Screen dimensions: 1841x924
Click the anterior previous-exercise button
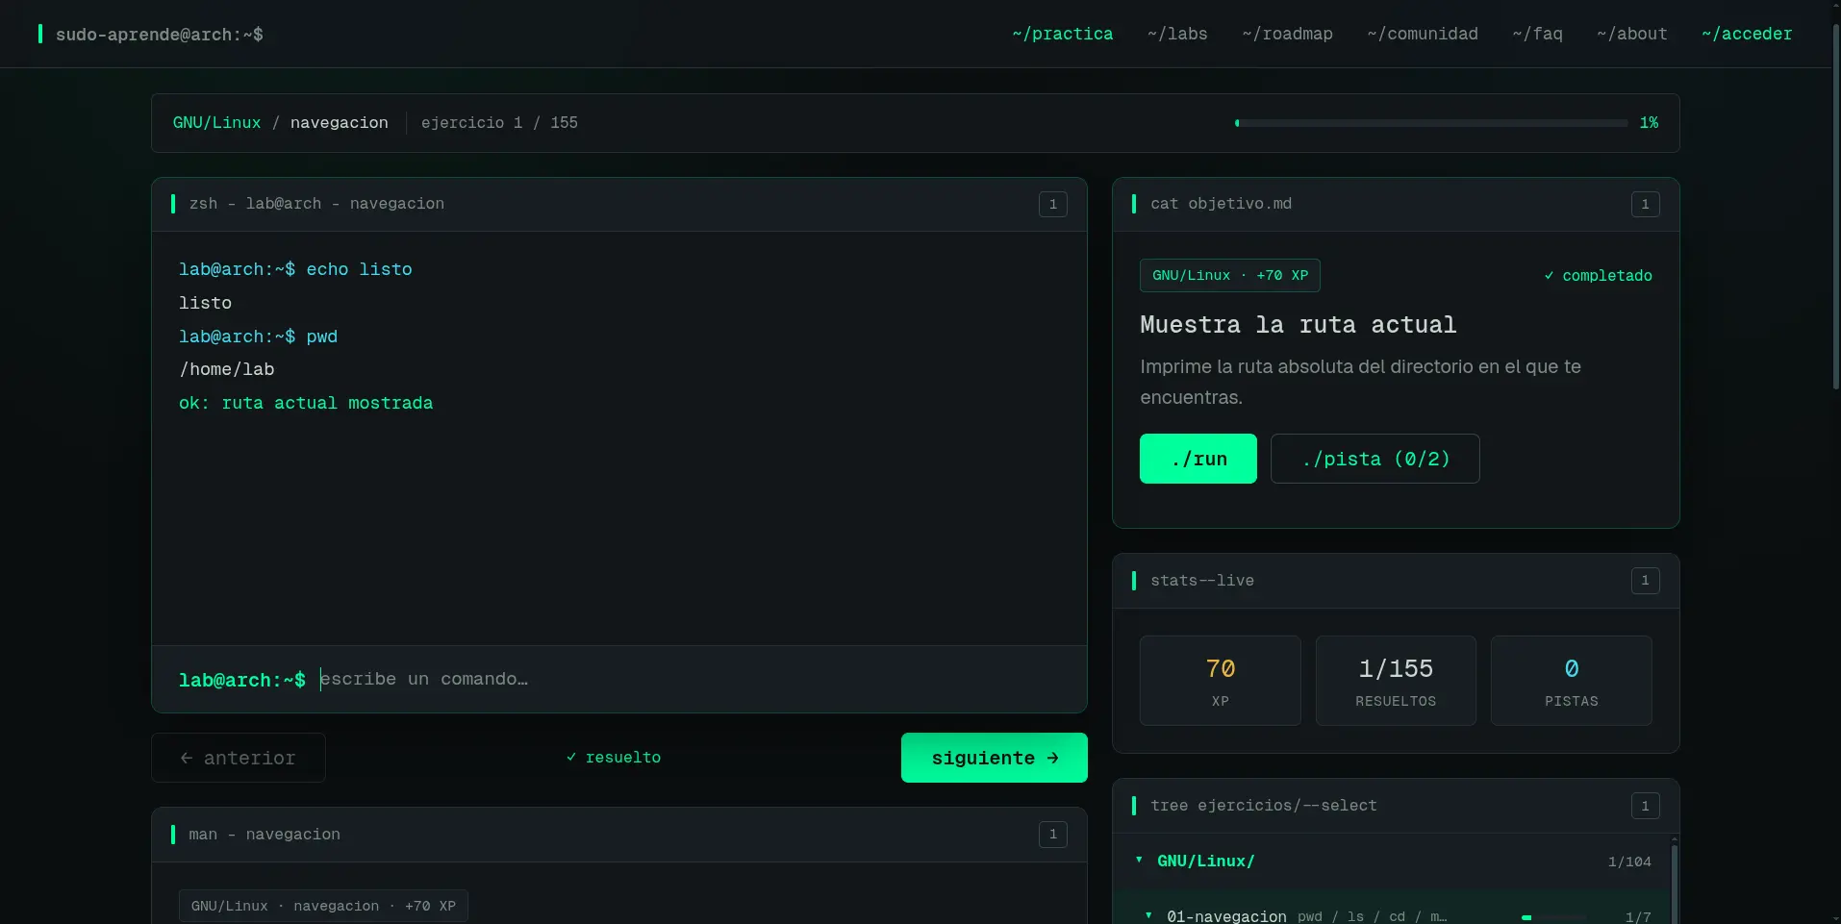pyautogui.click(x=239, y=758)
